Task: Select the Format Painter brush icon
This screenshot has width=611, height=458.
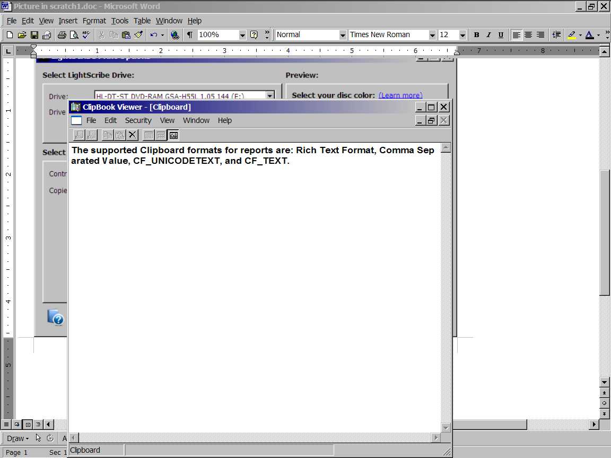Action: (x=138, y=35)
